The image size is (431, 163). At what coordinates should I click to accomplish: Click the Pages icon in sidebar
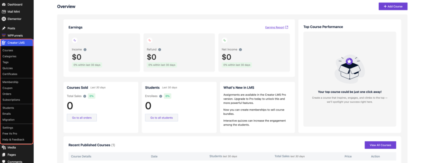[3, 155]
